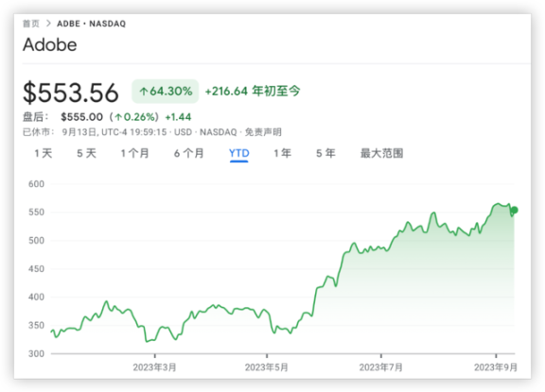Select the 1 天 time range tab
Screen dimensions: 545x392
44,153
